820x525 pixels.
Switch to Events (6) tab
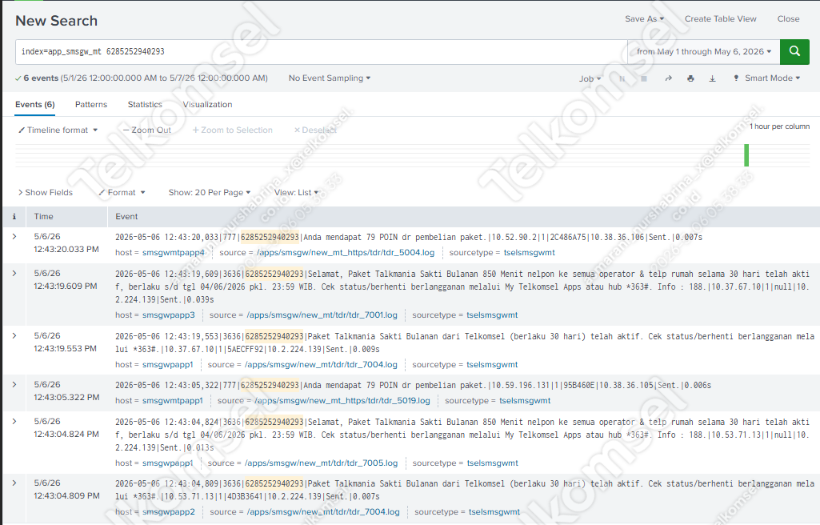(35, 105)
